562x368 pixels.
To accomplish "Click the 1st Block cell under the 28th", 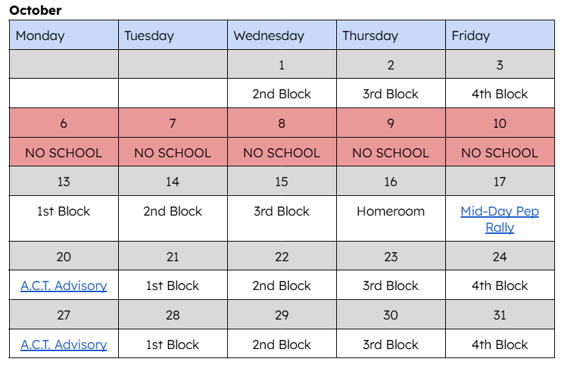I will pyautogui.click(x=172, y=345).
